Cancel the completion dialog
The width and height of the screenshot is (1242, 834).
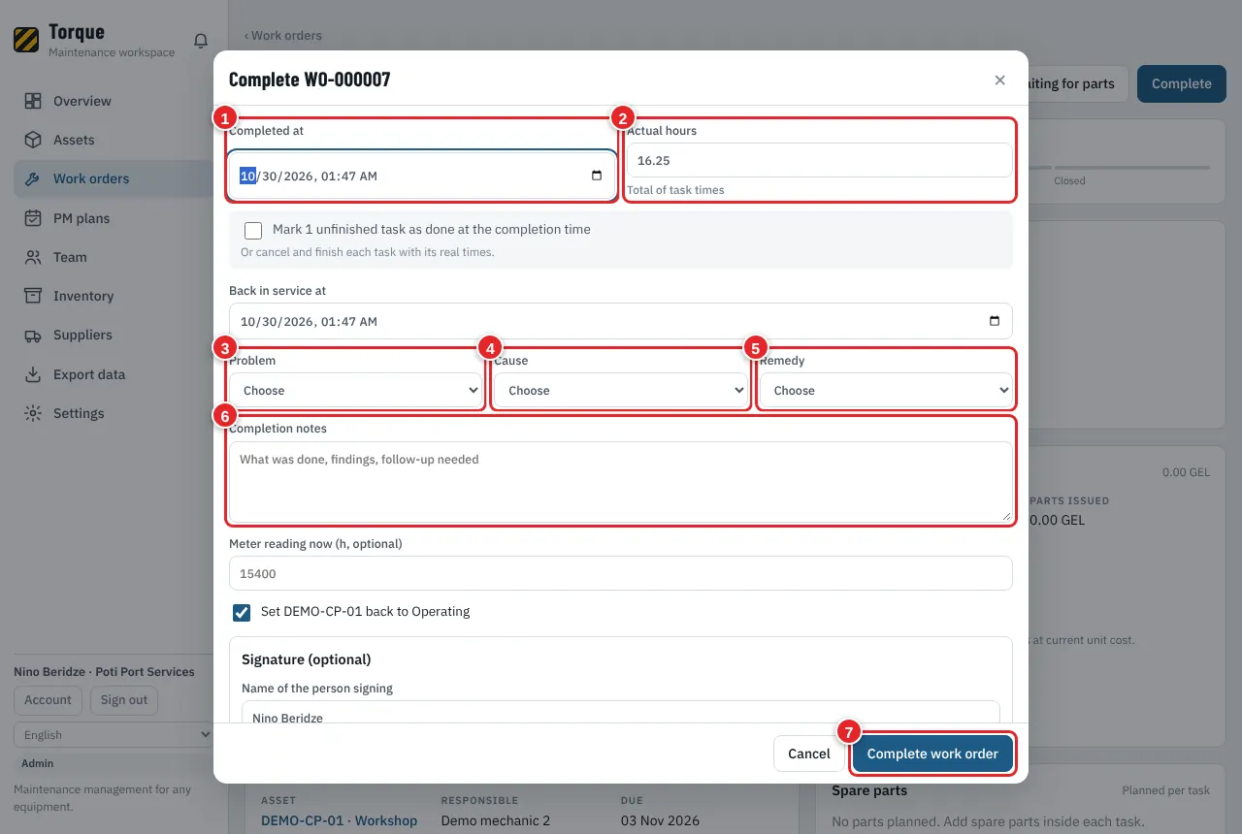click(x=809, y=754)
